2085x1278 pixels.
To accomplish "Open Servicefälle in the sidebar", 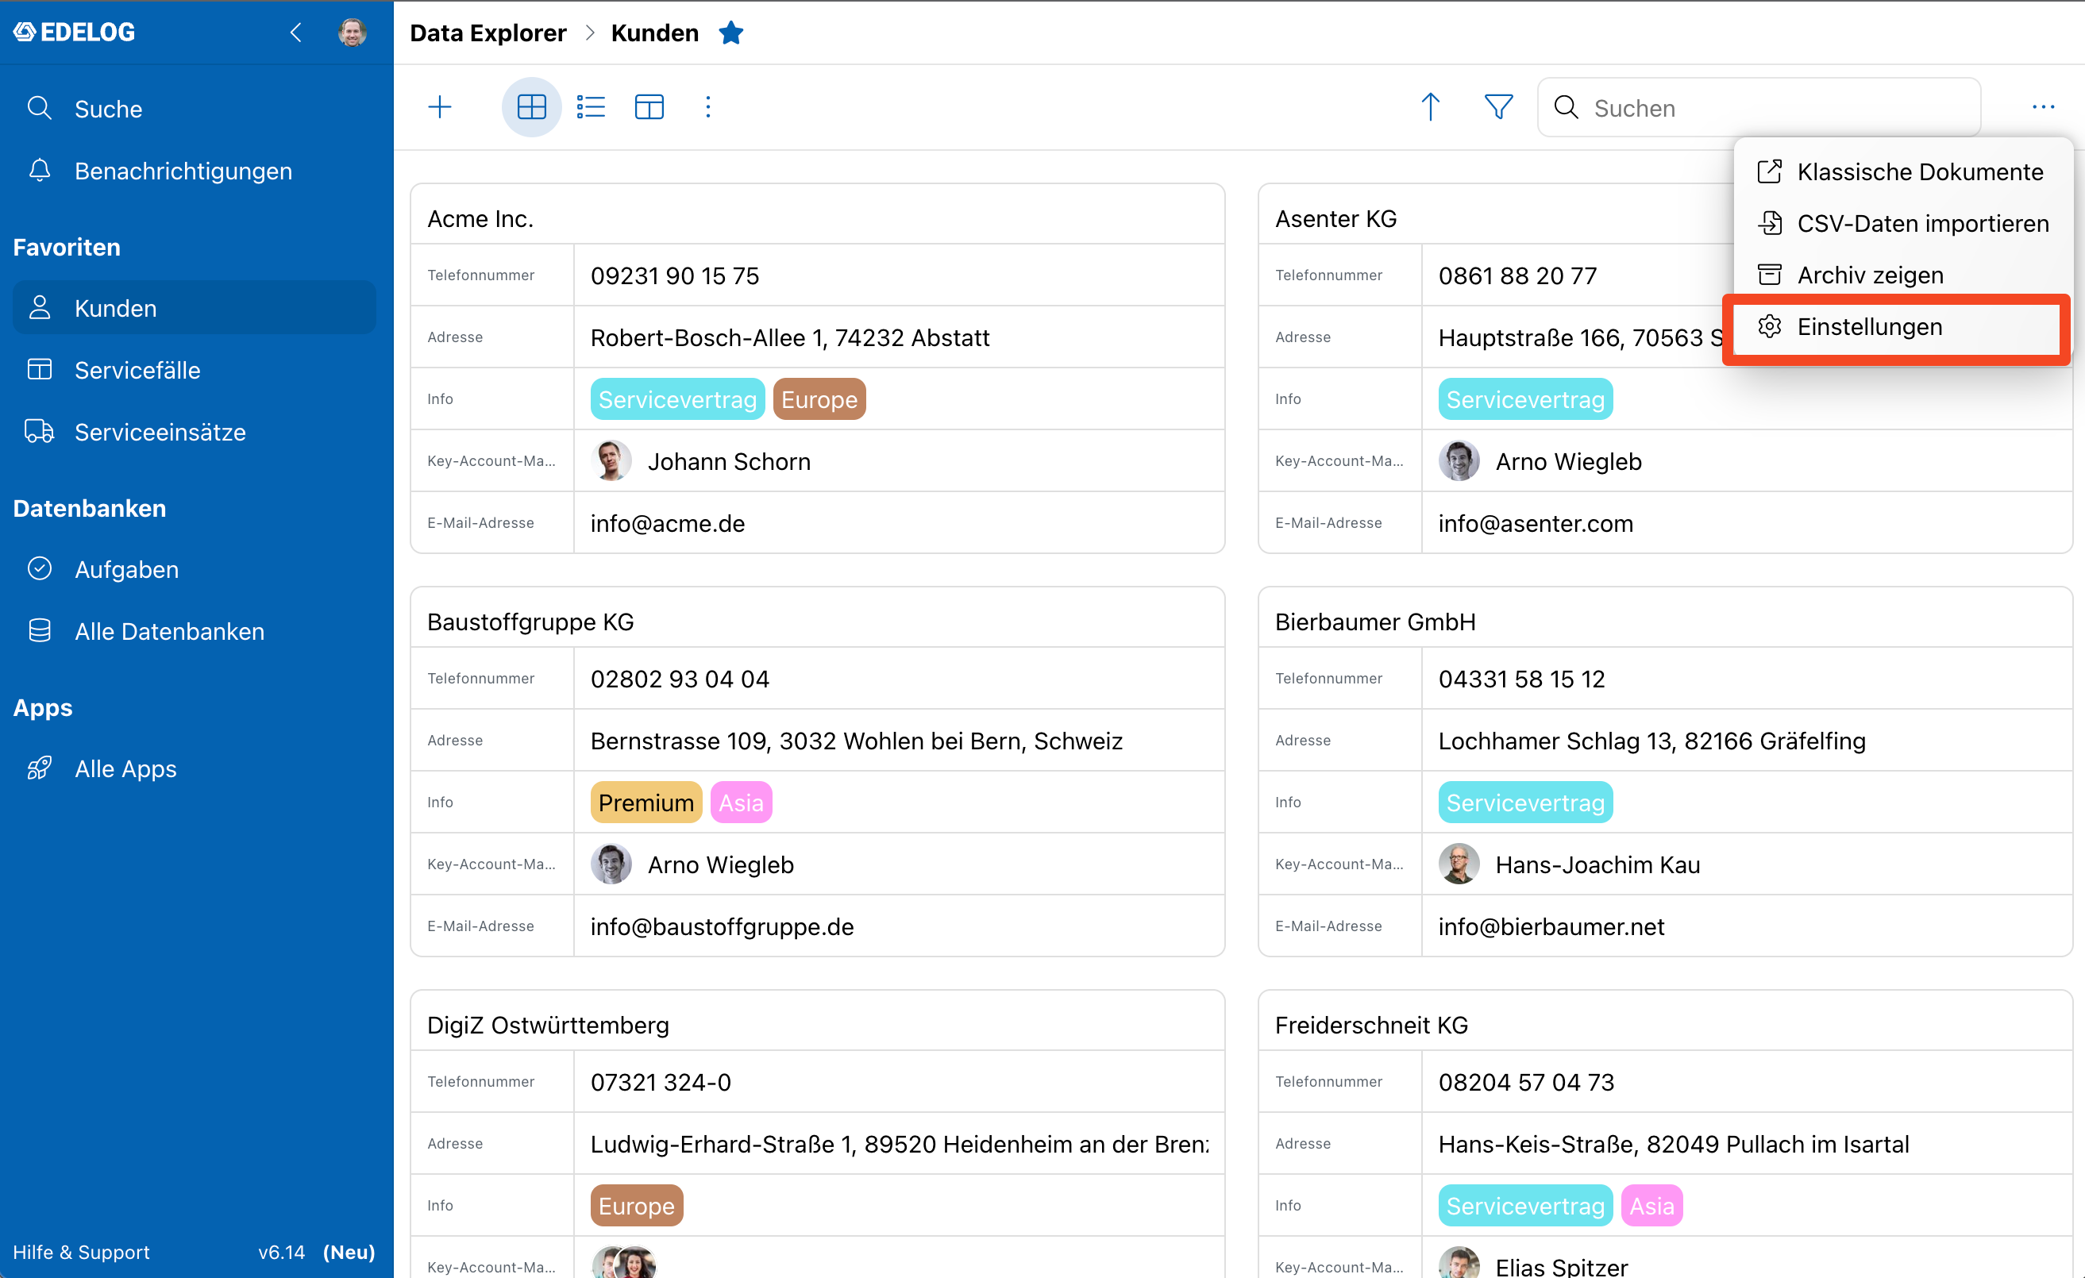I will pyautogui.click(x=195, y=370).
